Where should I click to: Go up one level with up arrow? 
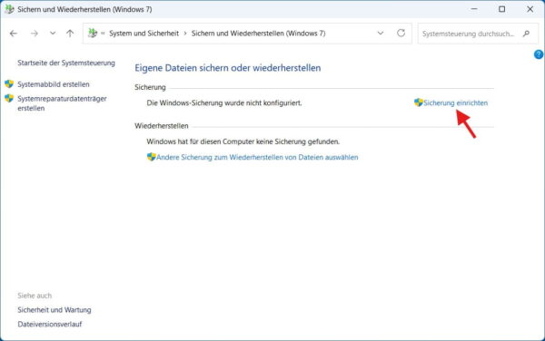[x=70, y=34]
